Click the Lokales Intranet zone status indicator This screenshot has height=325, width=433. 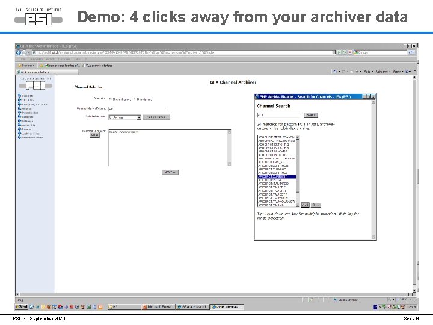346,300
